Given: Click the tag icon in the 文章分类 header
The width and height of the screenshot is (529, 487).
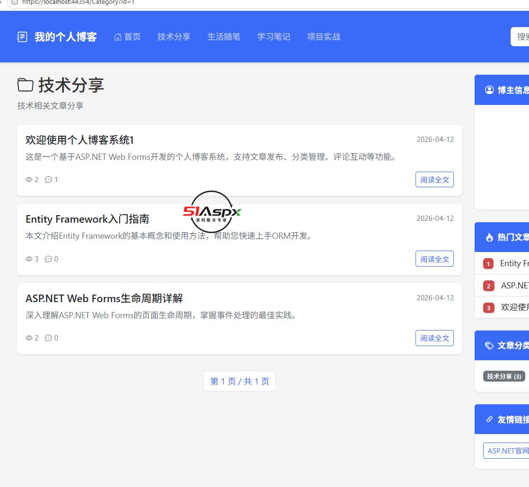Looking at the screenshot, I should 489,346.
